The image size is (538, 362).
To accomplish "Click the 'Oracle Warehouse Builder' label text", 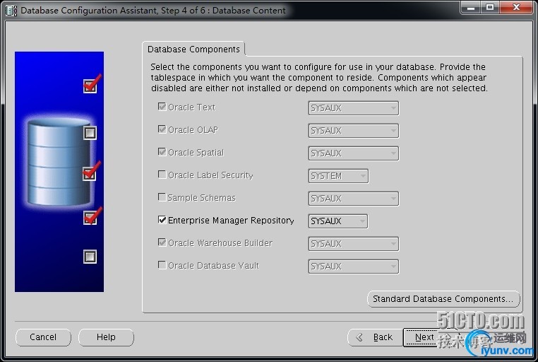I will (x=220, y=243).
